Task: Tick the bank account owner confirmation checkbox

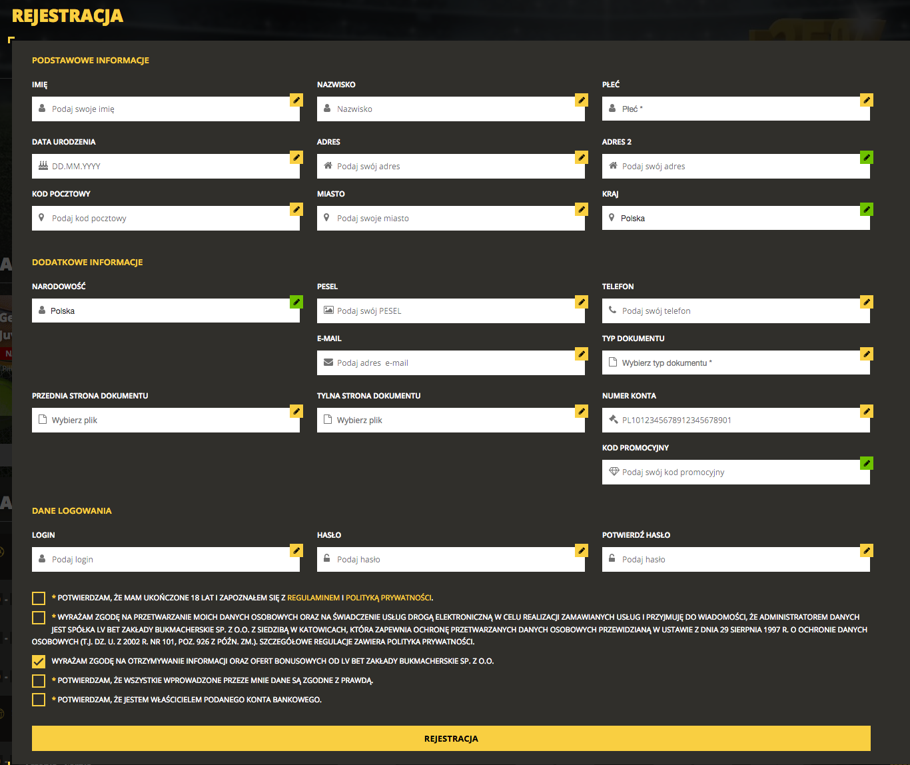Action: (x=39, y=700)
